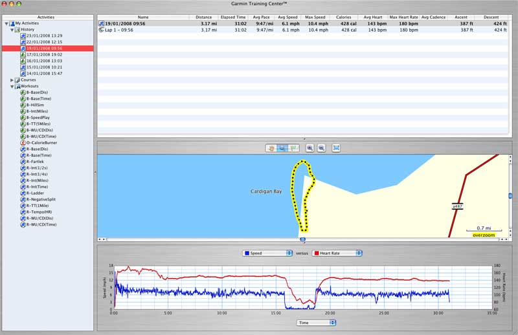Zoom out on the map
The height and width of the screenshot is (335, 518).
pyautogui.click(x=321, y=148)
